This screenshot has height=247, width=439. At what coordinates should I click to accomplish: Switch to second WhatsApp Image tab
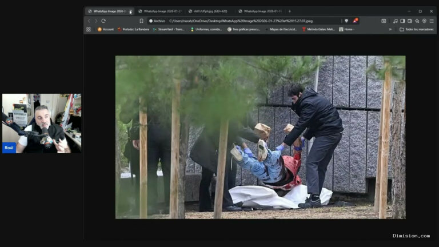[160, 11]
